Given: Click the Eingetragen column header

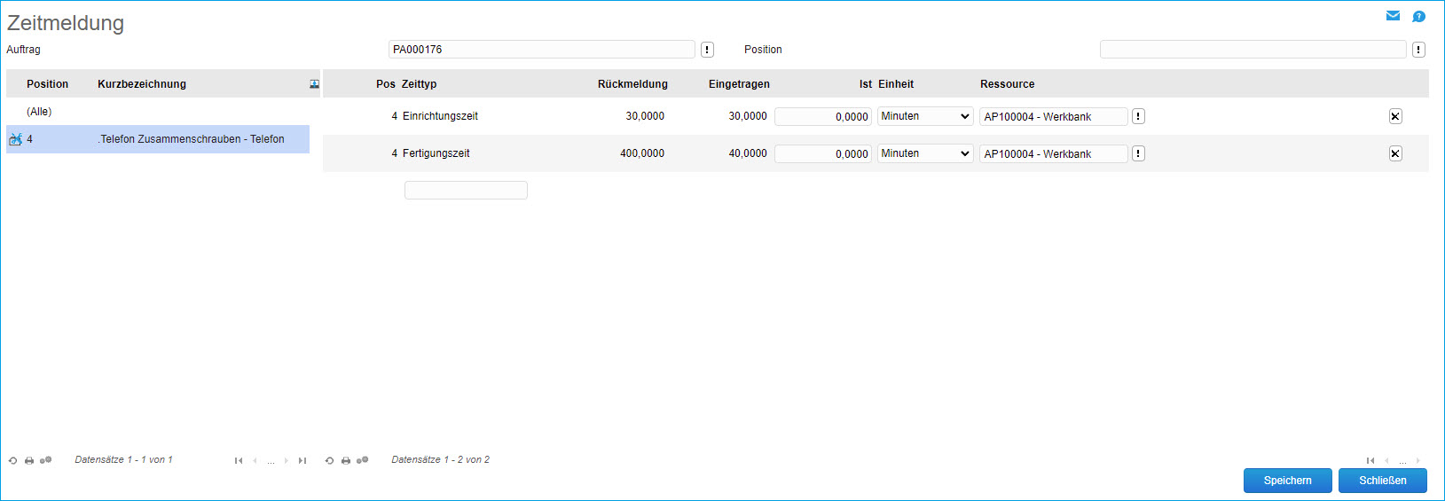Looking at the screenshot, I should [739, 84].
